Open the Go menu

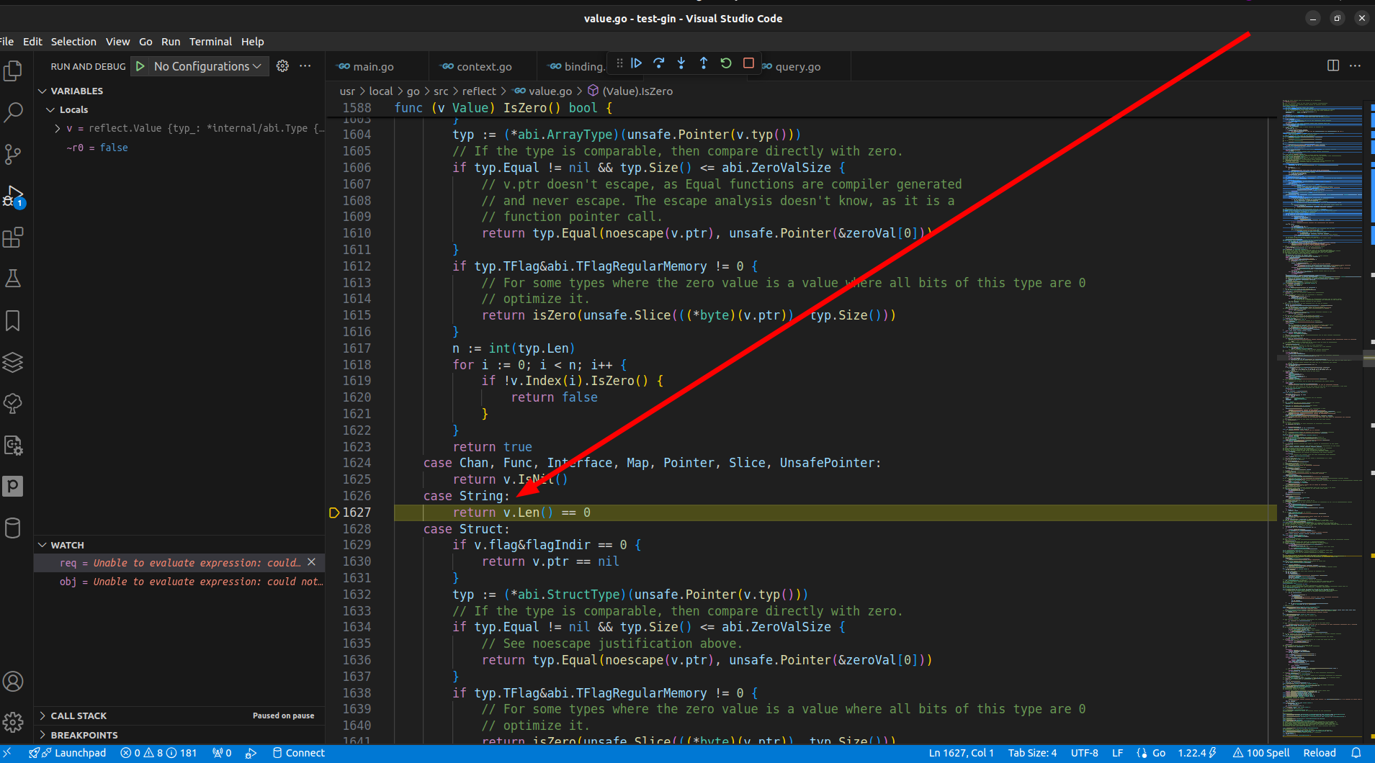click(145, 42)
